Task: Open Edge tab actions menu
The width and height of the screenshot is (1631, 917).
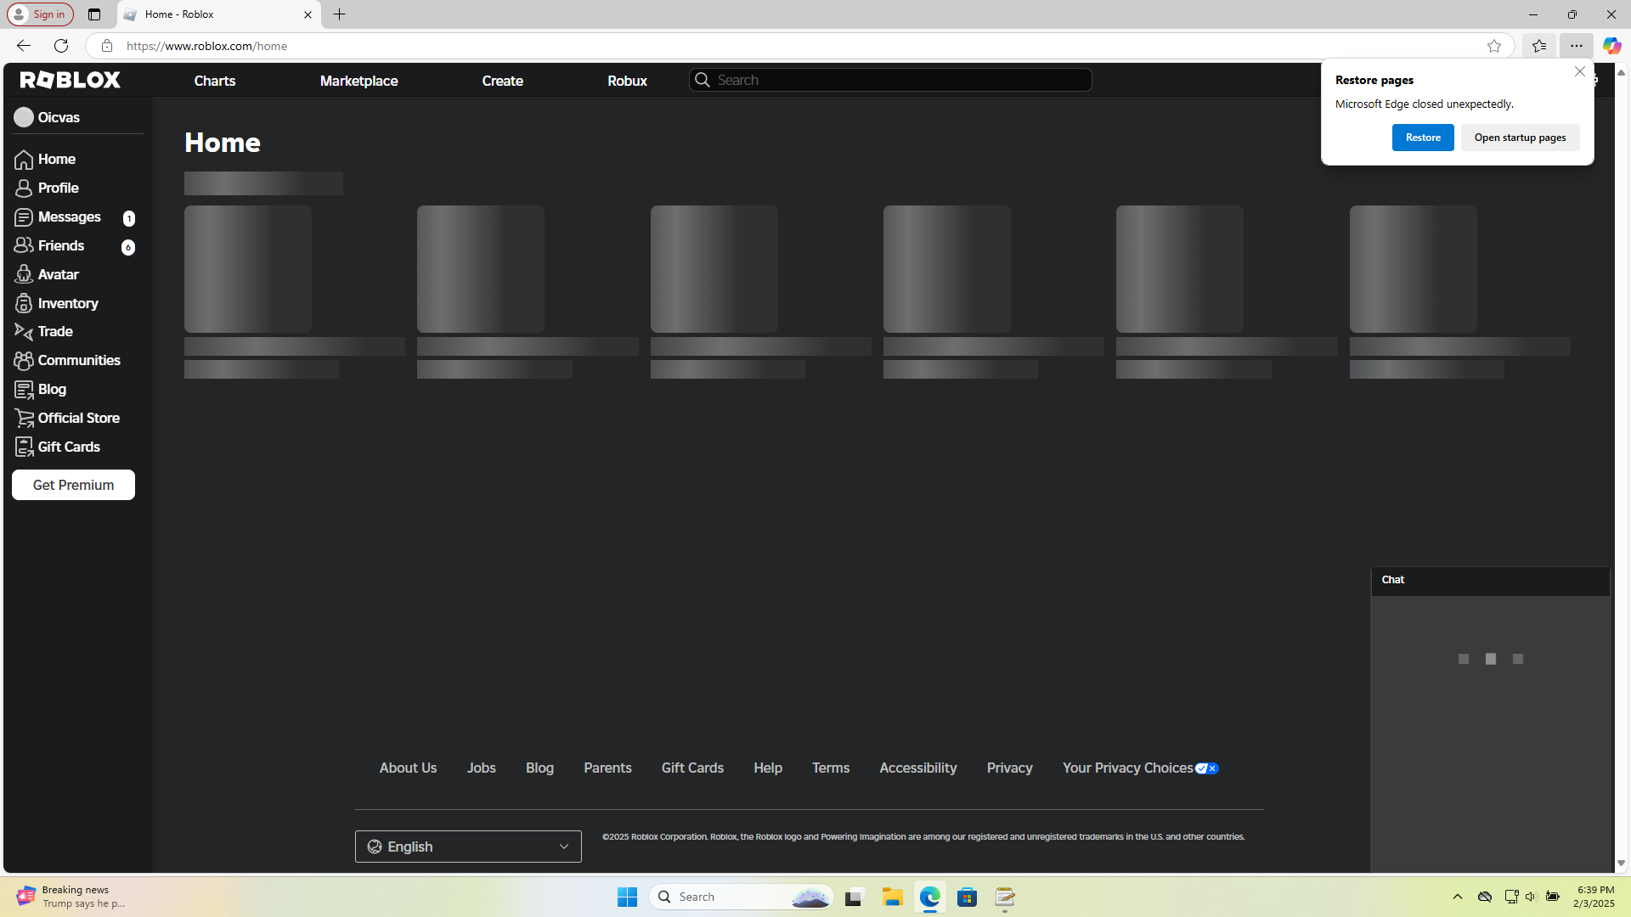Action: pyautogui.click(x=94, y=14)
